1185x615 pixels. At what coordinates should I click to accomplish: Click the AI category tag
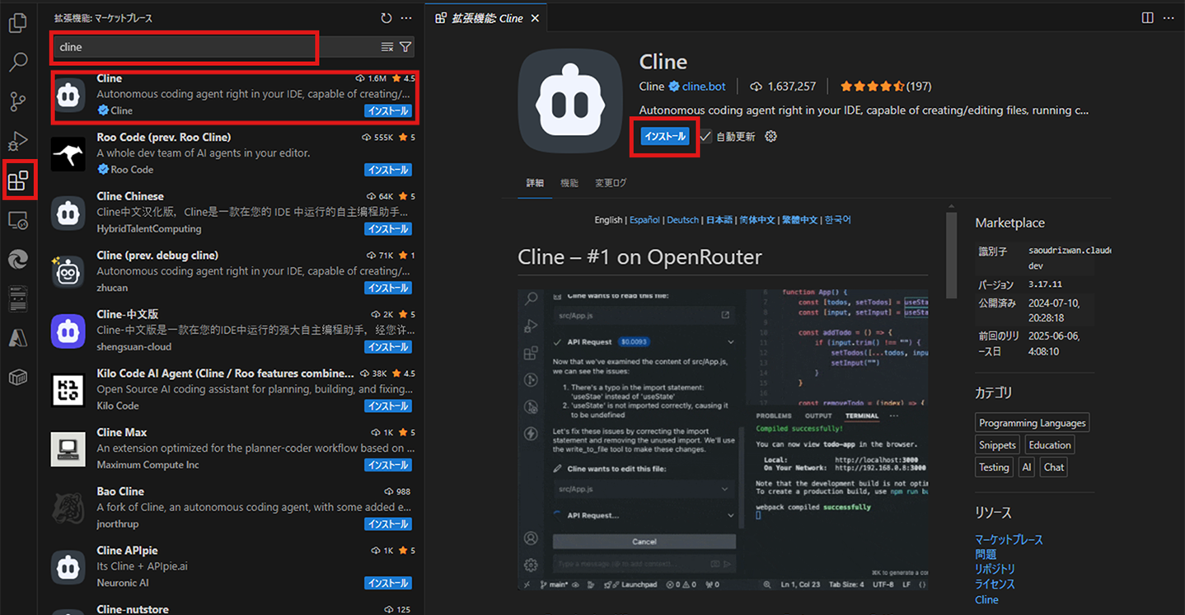tap(1026, 467)
